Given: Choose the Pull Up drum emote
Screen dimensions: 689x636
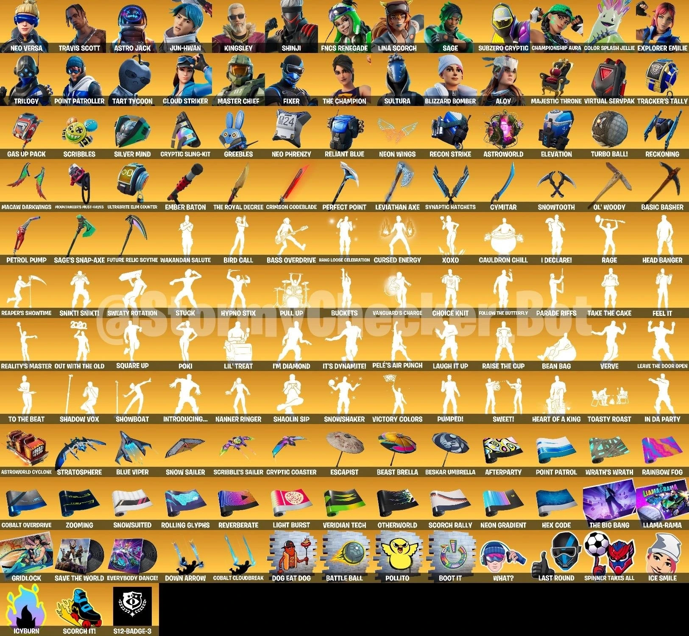Looking at the screenshot, I should pos(291,291).
